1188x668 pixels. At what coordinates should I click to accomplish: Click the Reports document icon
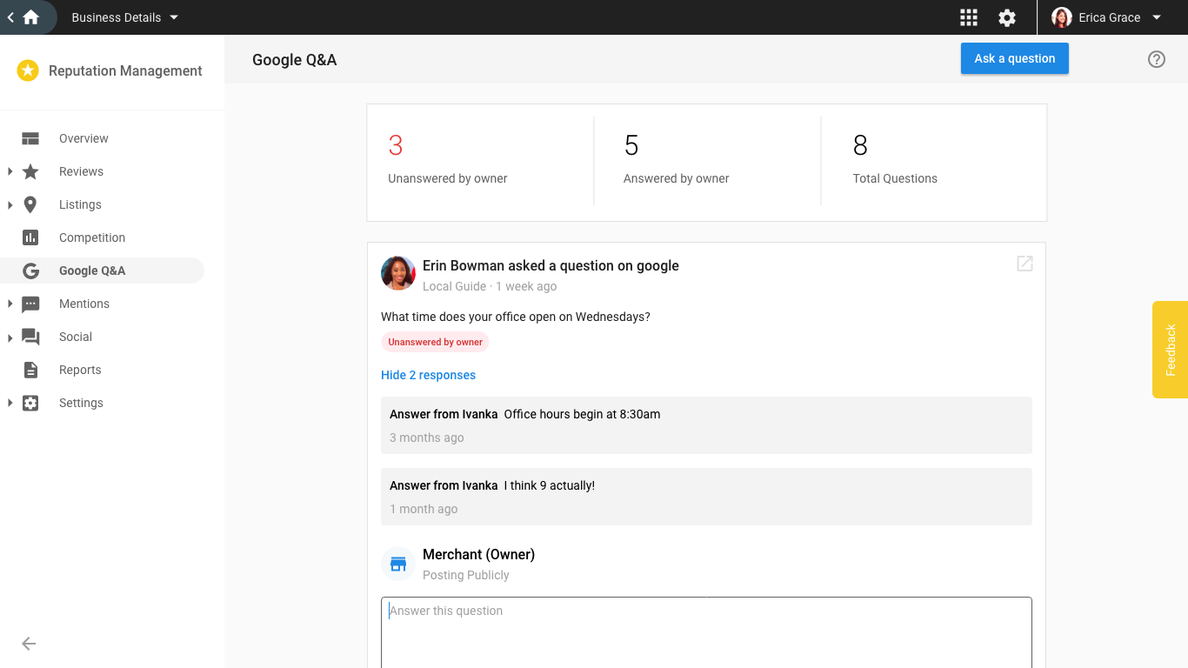pyautogui.click(x=30, y=370)
